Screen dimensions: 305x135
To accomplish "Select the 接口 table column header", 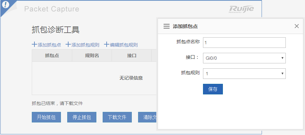I will [x=131, y=55].
